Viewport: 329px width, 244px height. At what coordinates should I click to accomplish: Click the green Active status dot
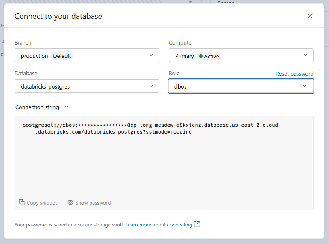point(201,56)
